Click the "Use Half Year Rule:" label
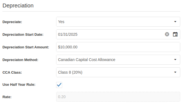183x105 pixels. (19, 85)
